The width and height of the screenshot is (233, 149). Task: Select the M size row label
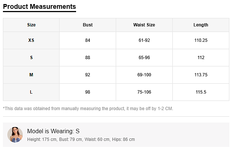click(31, 75)
